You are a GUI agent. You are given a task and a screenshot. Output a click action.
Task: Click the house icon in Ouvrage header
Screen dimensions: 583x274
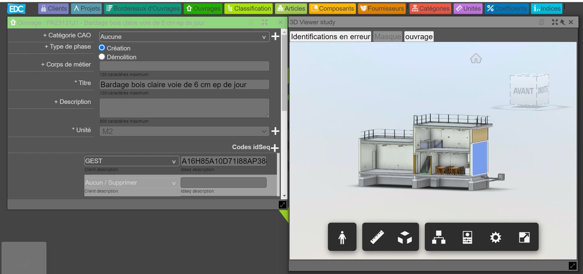pyautogui.click(x=13, y=22)
